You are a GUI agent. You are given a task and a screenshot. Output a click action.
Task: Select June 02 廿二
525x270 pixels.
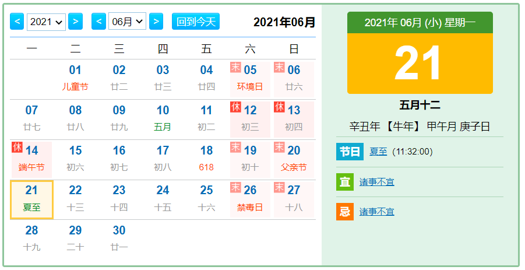pos(119,79)
